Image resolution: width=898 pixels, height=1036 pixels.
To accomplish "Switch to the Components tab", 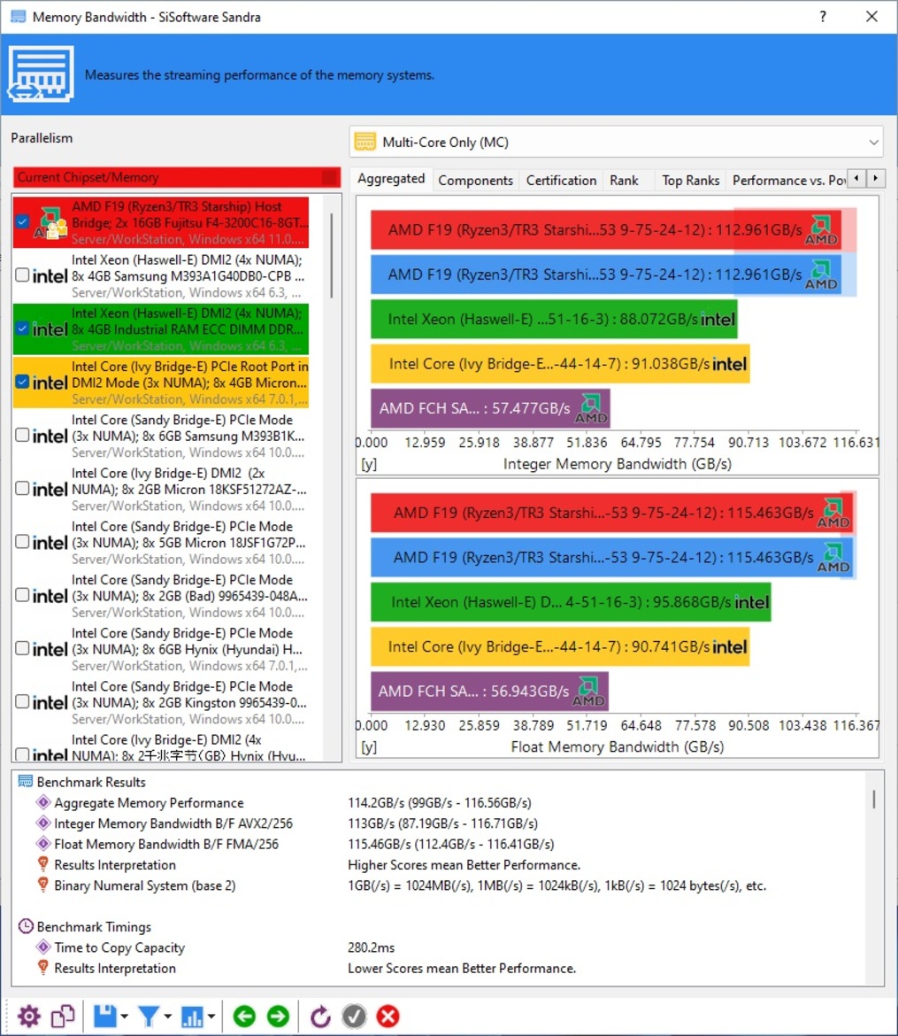I will pos(475,181).
